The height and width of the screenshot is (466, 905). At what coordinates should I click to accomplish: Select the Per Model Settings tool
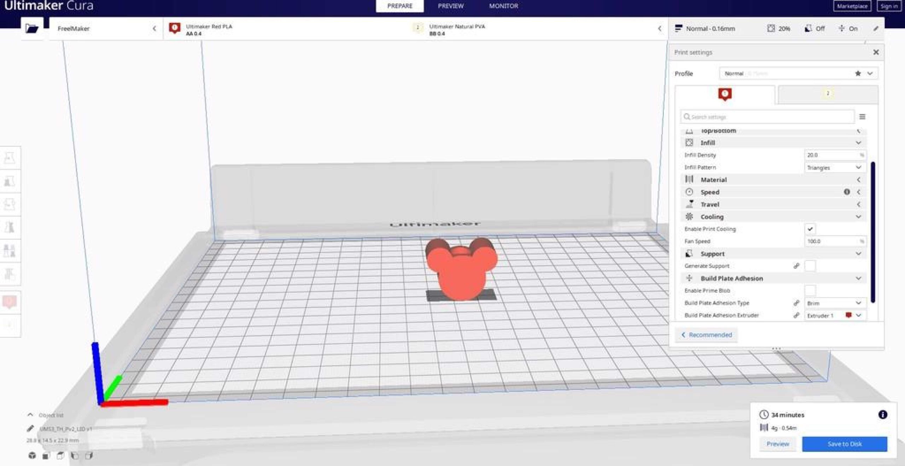(x=10, y=251)
